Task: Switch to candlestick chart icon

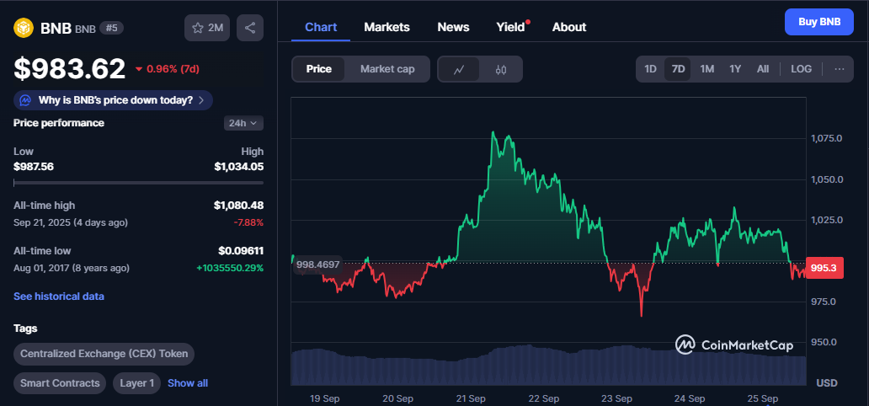Action: (501, 69)
